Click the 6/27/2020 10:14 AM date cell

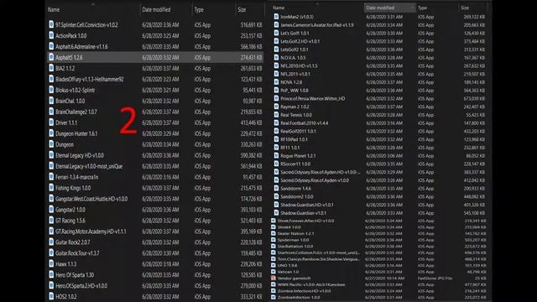pyautogui.click(x=385, y=279)
